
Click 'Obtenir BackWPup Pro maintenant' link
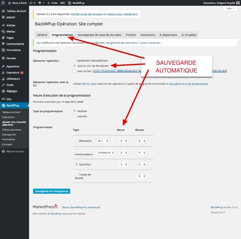[x=81, y=207]
